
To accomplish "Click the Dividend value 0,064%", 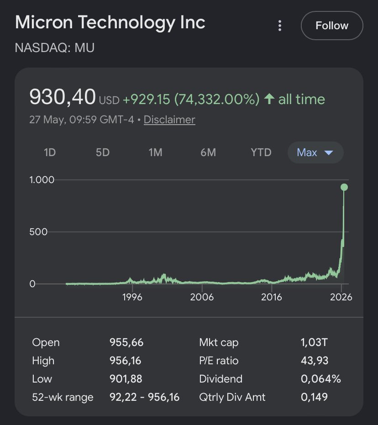I will 321,378.
